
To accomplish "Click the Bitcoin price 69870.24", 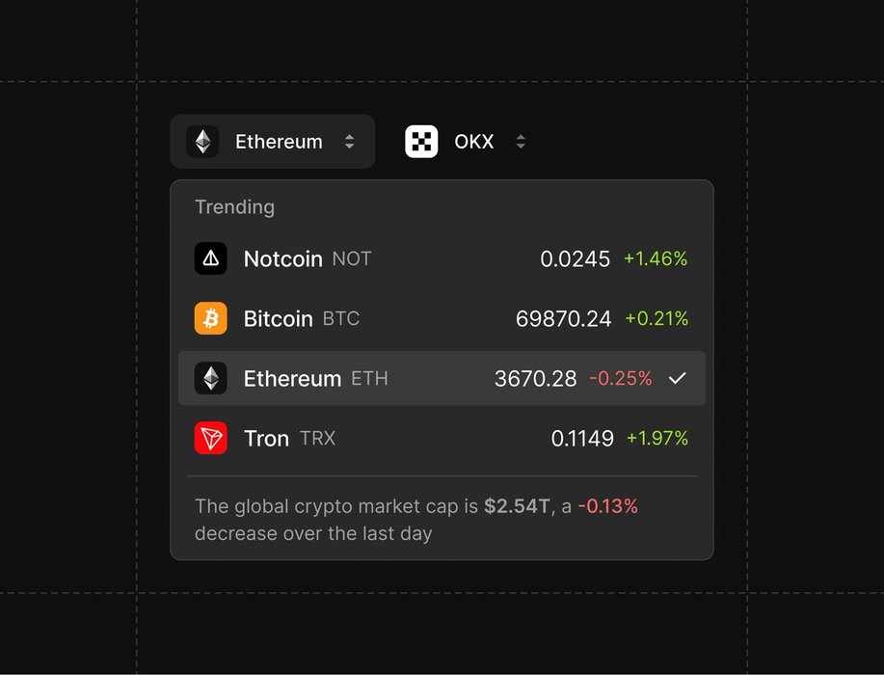I will [564, 318].
